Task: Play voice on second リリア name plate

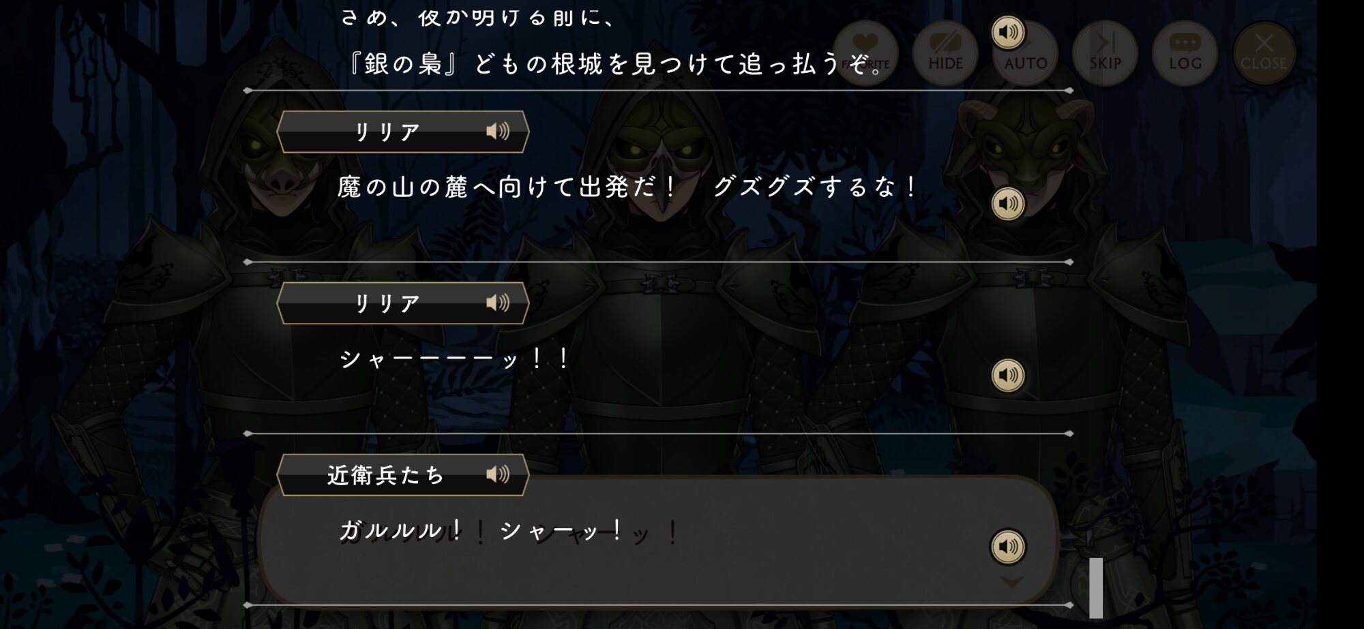Action: (498, 303)
